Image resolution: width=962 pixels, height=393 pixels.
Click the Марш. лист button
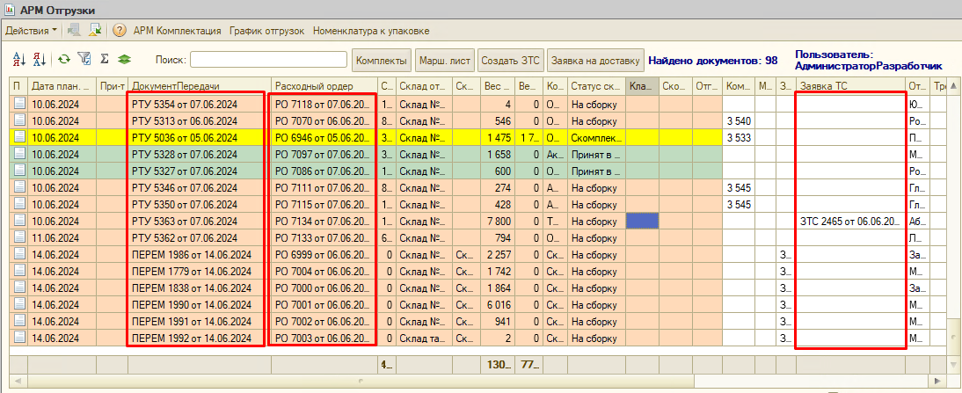point(445,60)
